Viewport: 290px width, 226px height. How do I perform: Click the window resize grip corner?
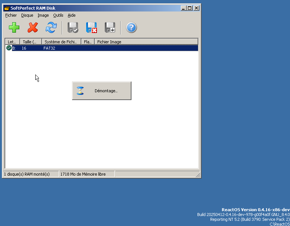[198, 175]
